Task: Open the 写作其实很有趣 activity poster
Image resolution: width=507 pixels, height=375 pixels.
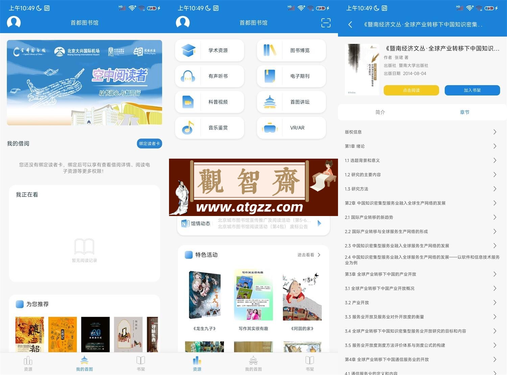Action: tap(254, 295)
